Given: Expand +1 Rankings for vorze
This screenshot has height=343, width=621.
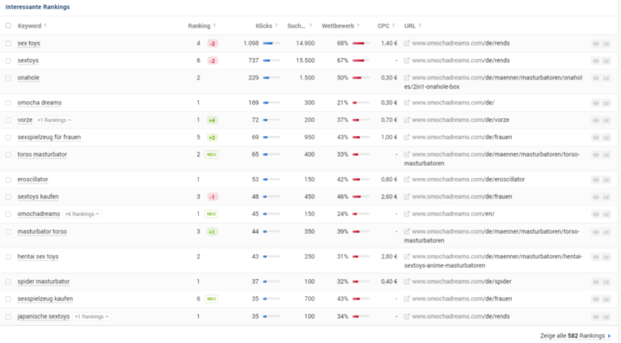Looking at the screenshot, I should [x=55, y=120].
